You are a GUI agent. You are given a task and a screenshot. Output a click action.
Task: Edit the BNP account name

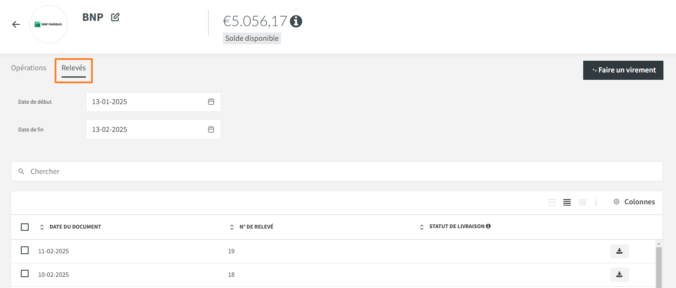(x=115, y=17)
